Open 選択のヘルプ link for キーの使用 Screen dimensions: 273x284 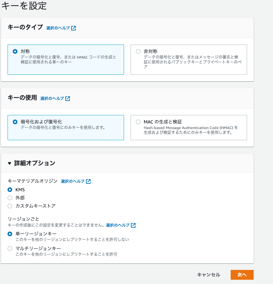[x=52, y=99]
